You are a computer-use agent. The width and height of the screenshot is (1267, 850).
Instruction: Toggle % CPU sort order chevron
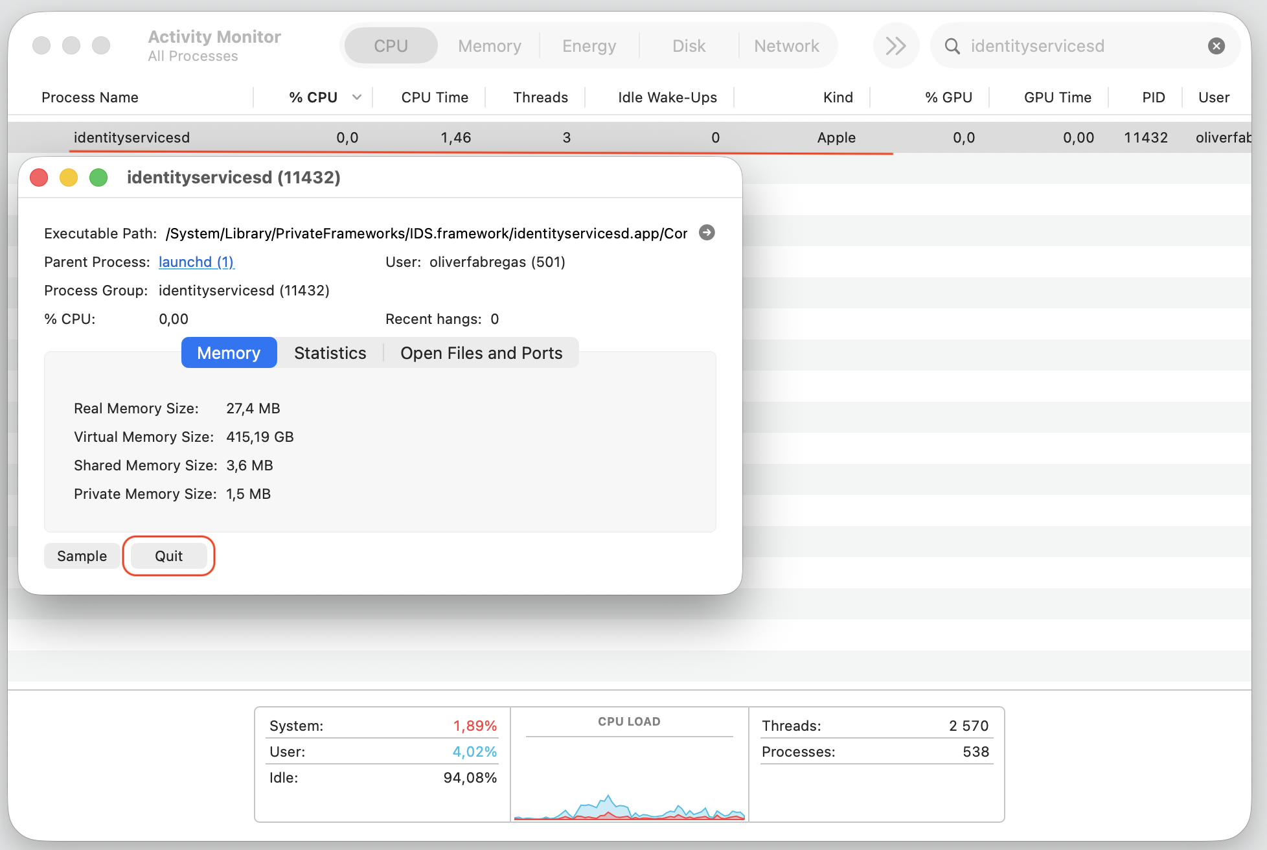tap(356, 97)
